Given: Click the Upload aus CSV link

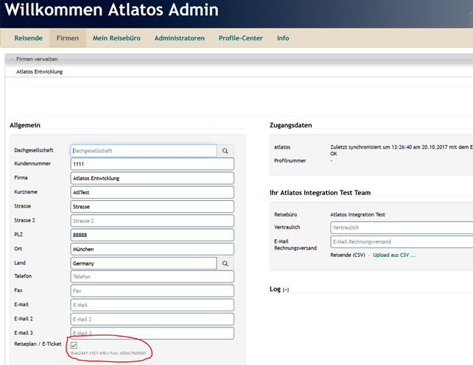Looking at the screenshot, I should pyautogui.click(x=394, y=255).
